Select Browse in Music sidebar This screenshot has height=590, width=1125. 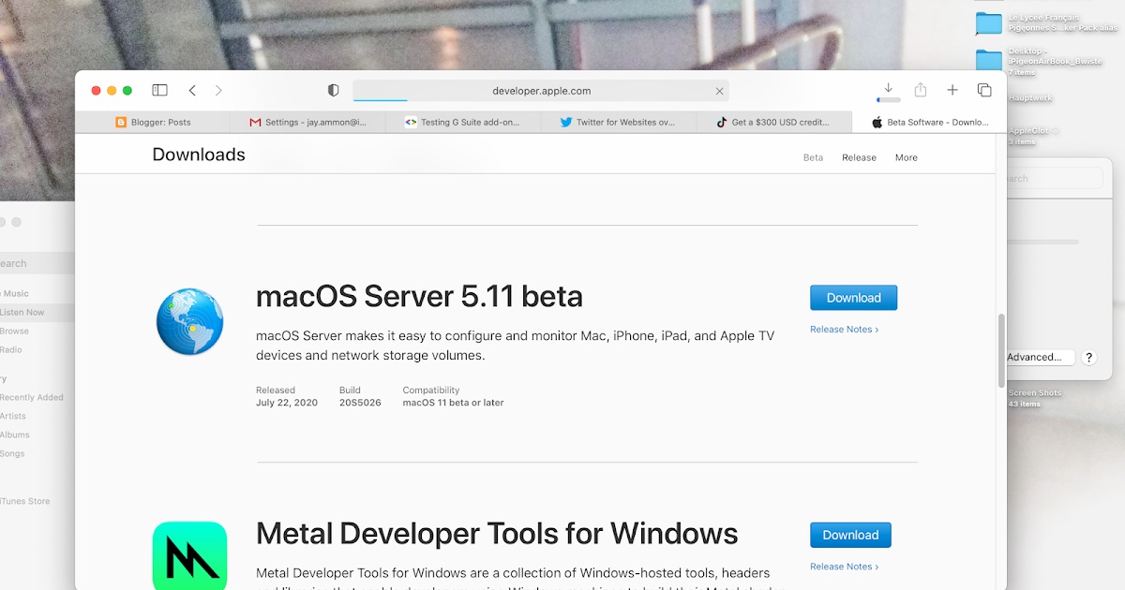(14, 331)
